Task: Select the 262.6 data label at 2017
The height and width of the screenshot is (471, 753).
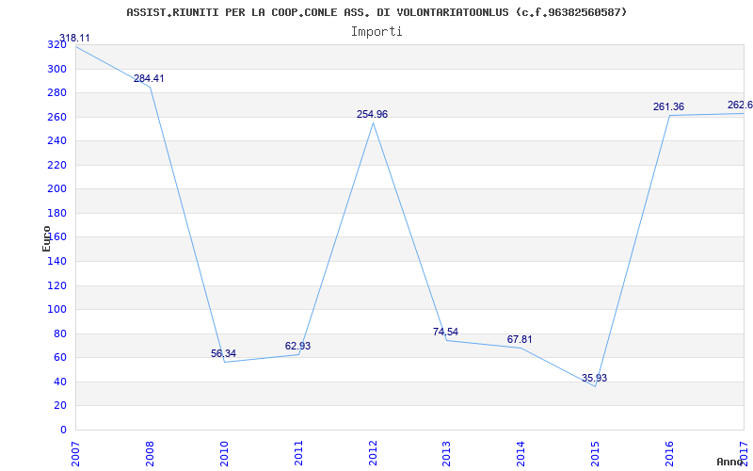Action: click(740, 105)
